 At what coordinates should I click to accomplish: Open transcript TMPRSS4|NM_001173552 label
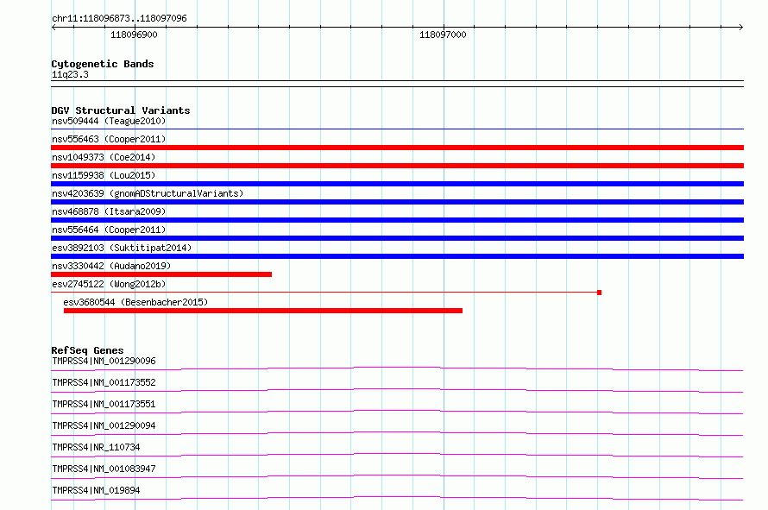(x=104, y=382)
